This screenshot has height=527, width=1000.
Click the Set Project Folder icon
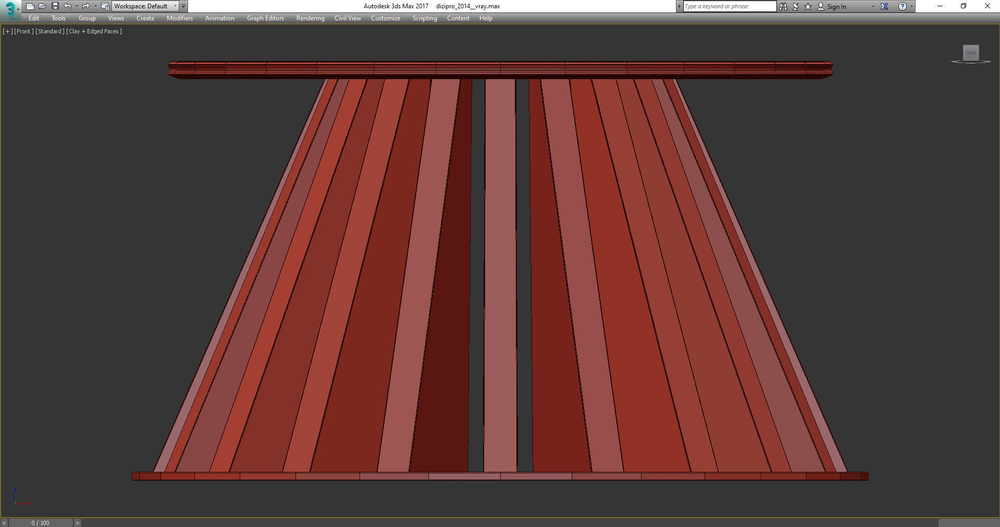tap(105, 6)
